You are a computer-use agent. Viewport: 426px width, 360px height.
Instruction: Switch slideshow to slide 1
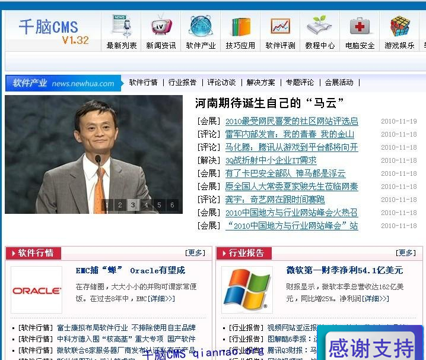[x=107, y=205]
